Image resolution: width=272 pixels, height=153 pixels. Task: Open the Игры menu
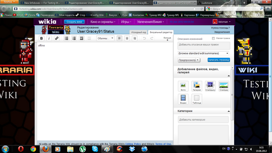point(126,22)
